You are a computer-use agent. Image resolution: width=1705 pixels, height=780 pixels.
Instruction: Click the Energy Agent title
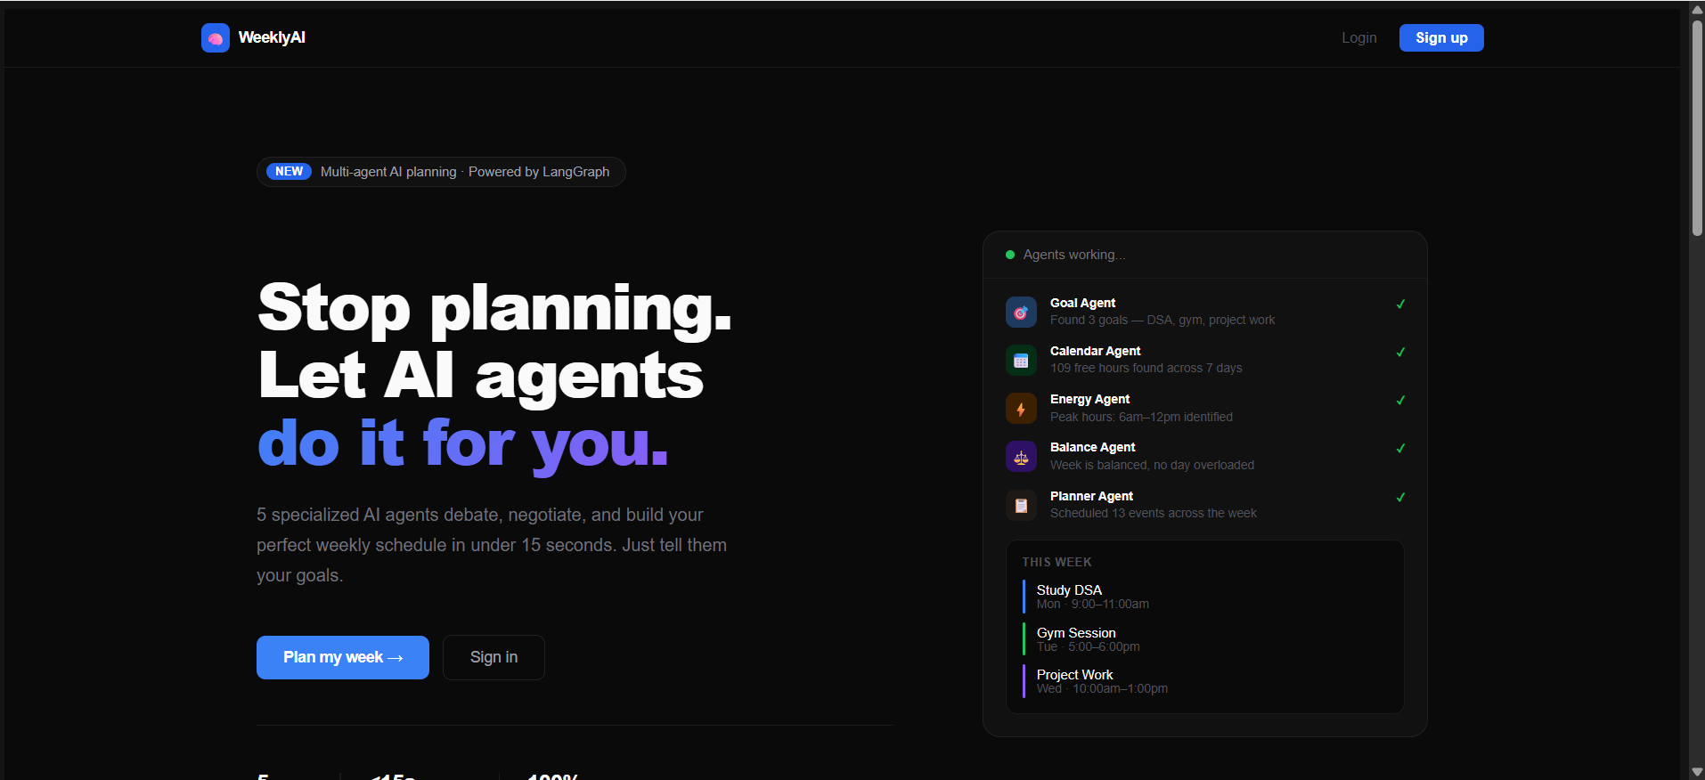pos(1089,399)
